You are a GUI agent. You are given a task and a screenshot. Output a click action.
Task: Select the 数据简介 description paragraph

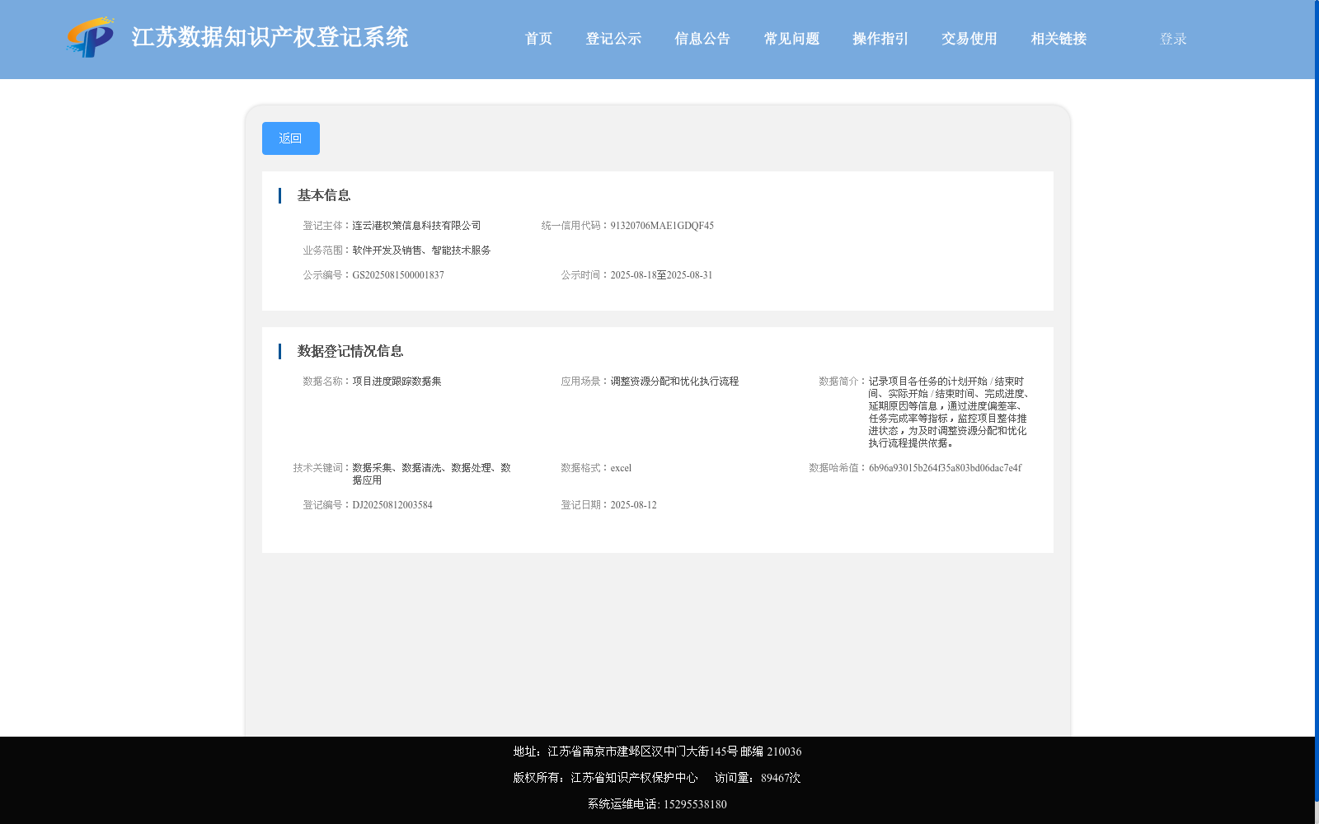coord(949,412)
